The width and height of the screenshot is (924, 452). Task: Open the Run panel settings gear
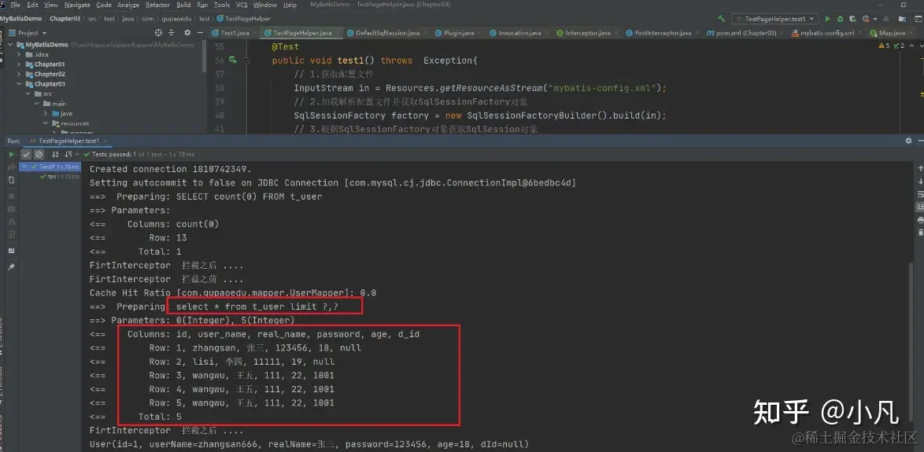pyautogui.click(x=908, y=141)
